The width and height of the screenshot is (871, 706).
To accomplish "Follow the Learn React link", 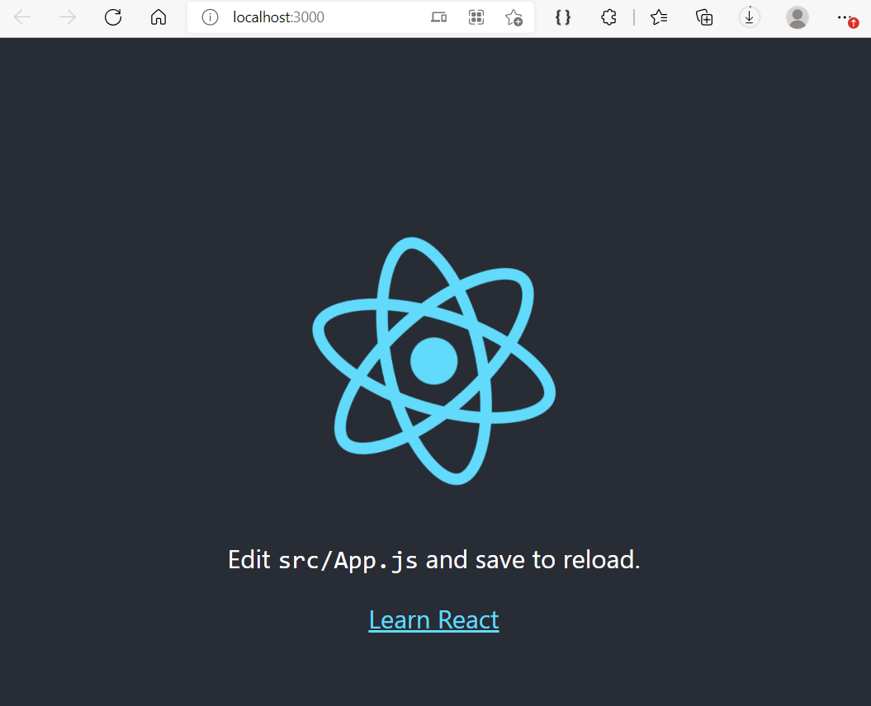I will click(x=433, y=620).
